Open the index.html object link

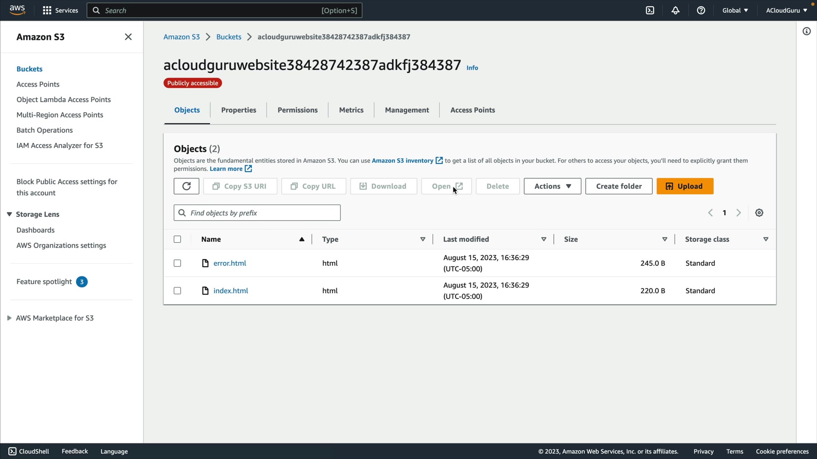231,291
